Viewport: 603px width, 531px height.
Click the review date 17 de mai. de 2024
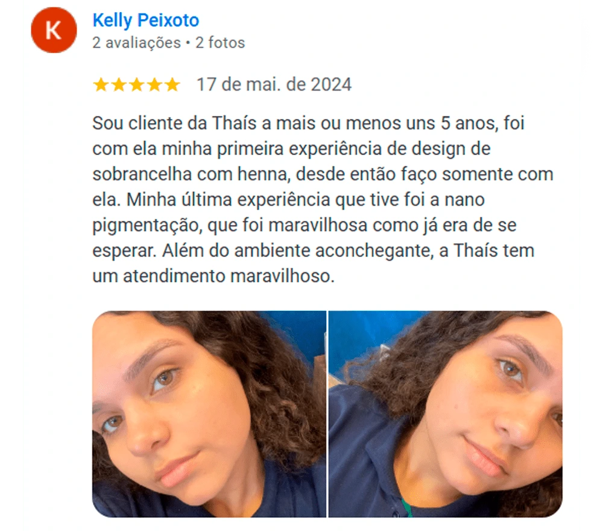pyautogui.click(x=274, y=84)
